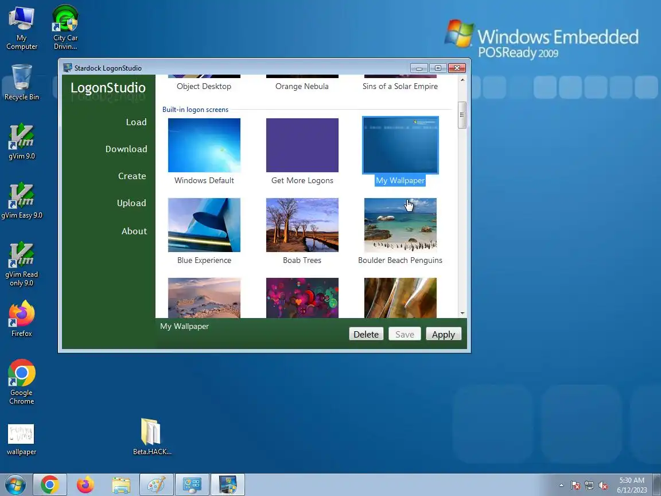
Task: Maximize the LogonStudio window
Action: tap(438, 68)
